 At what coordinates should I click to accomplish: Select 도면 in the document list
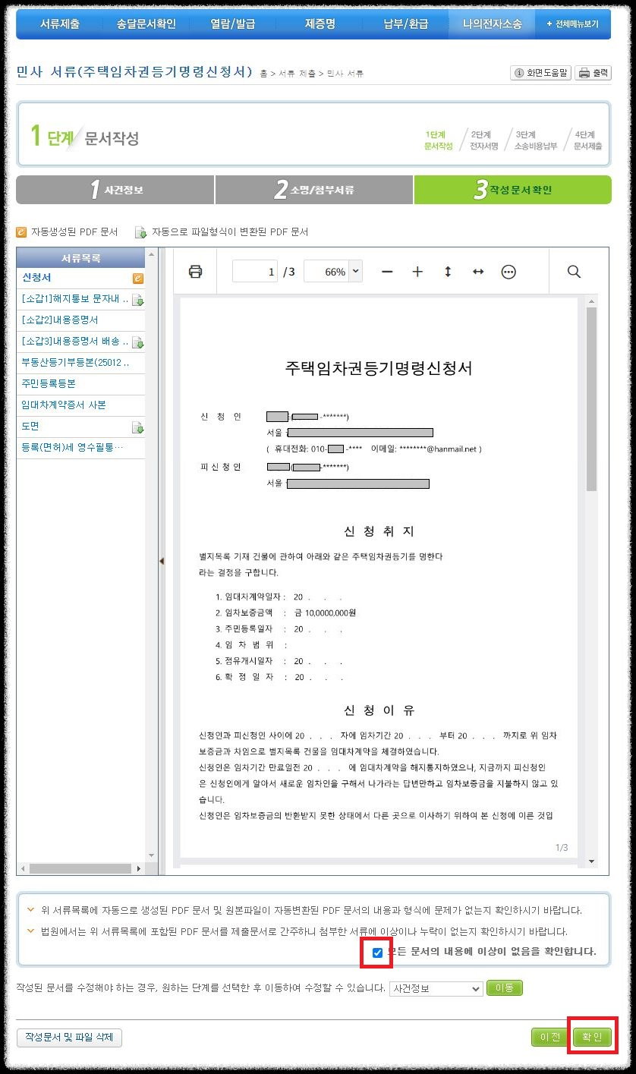(x=30, y=427)
